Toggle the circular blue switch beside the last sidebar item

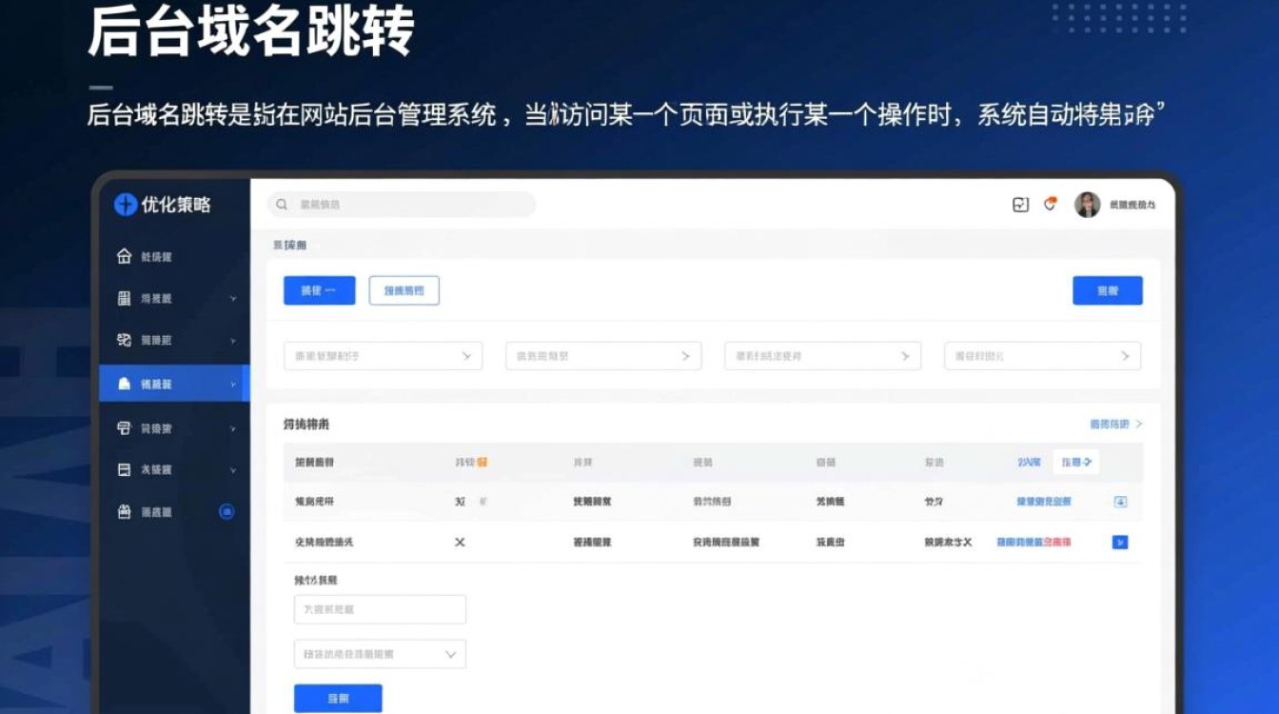226,512
